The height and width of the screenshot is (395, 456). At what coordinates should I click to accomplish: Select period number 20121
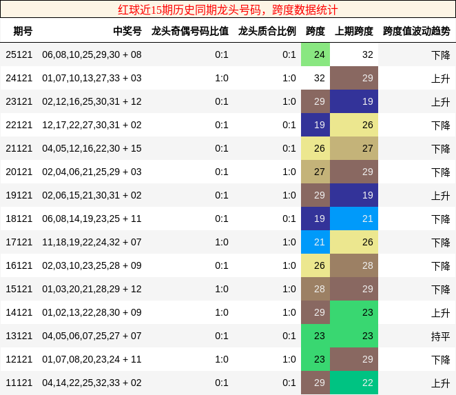[19, 172]
